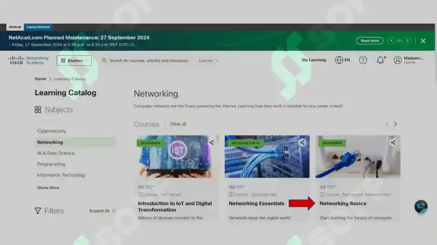Viewport: 437px width, 245px height.
Task: Click View all courses link
Action: pos(178,124)
